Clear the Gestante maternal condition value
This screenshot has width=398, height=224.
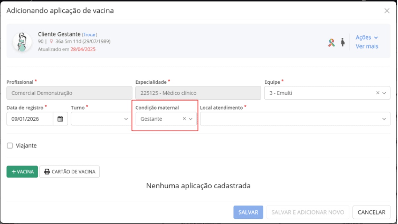[184, 119]
